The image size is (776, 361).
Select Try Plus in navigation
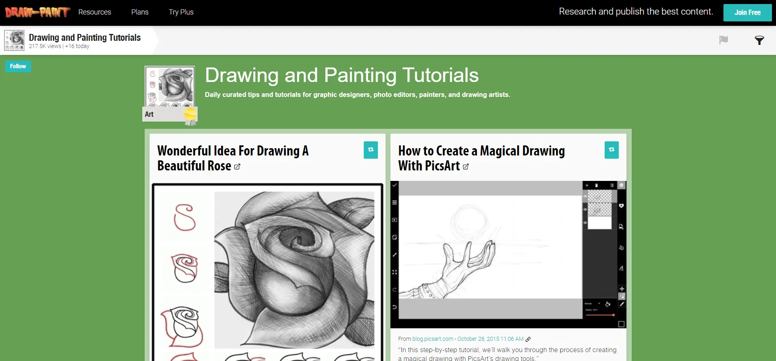click(x=181, y=12)
